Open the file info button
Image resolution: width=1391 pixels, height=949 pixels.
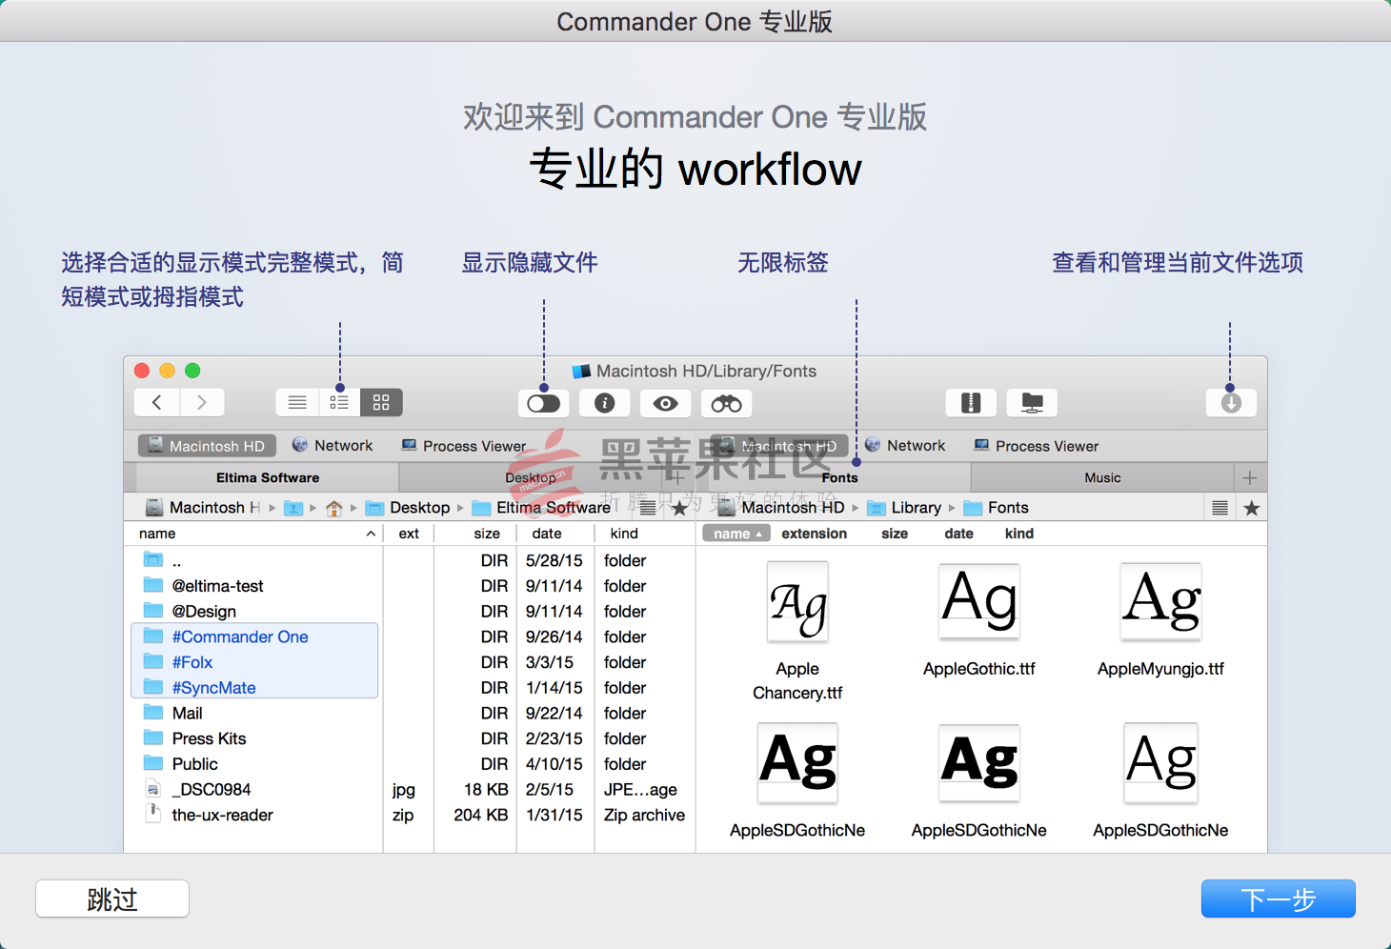(x=605, y=403)
